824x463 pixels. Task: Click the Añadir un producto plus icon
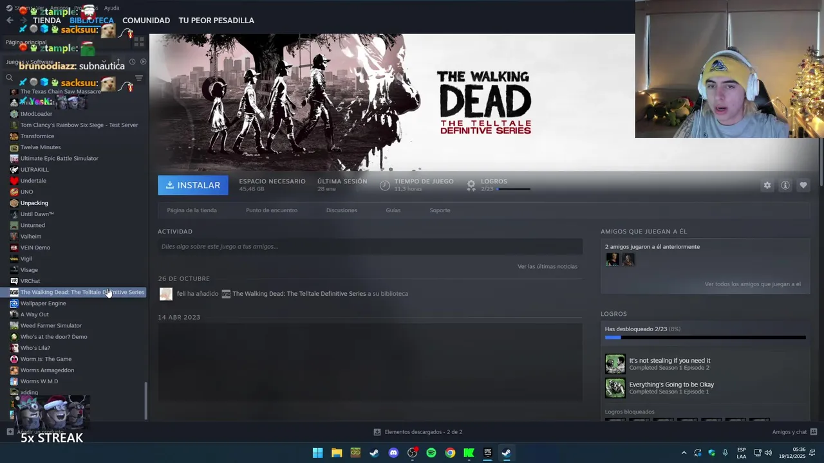(10, 432)
